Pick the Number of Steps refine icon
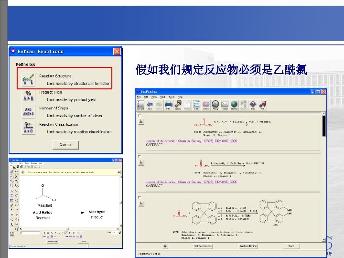Screen dimensions: 344x258 pos(28,112)
